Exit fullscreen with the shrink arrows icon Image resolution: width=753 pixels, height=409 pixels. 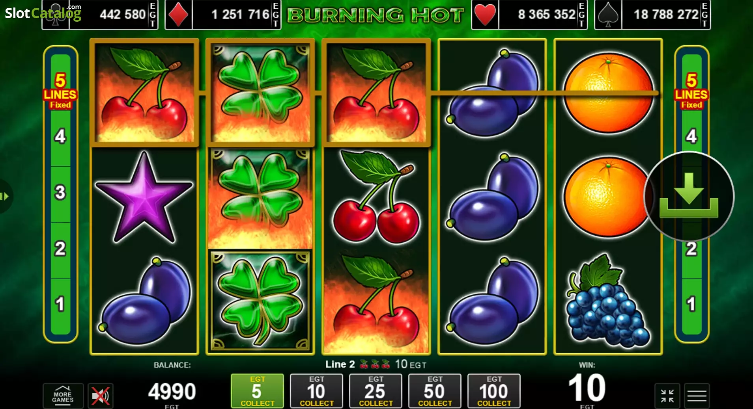click(x=667, y=396)
